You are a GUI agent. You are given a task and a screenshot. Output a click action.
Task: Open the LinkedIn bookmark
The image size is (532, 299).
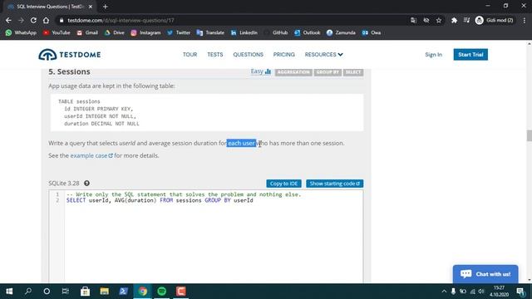click(244, 32)
